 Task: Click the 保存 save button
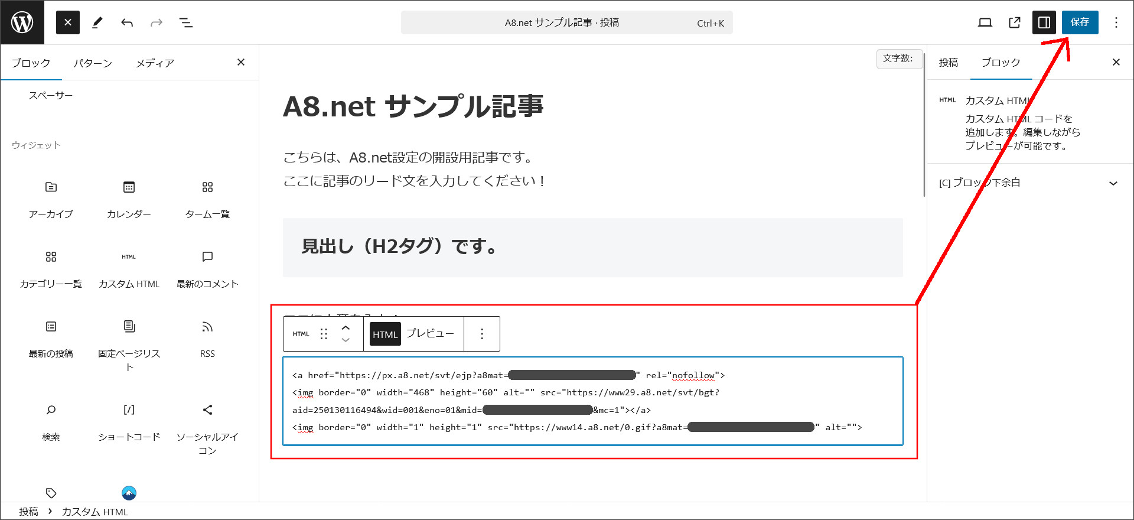(x=1080, y=22)
